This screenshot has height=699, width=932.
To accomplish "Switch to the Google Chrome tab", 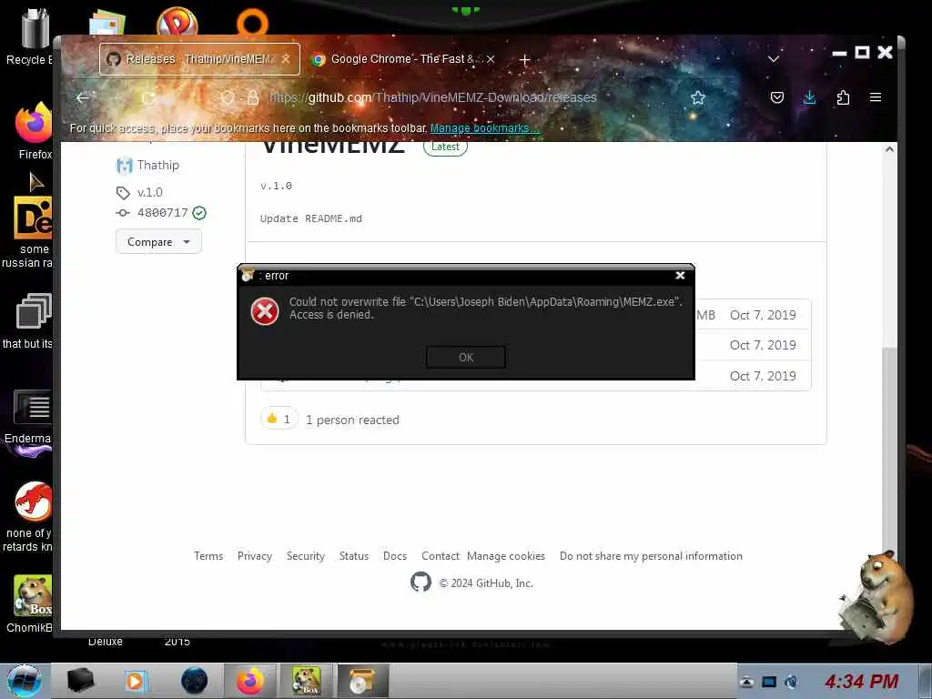I will click(403, 59).
